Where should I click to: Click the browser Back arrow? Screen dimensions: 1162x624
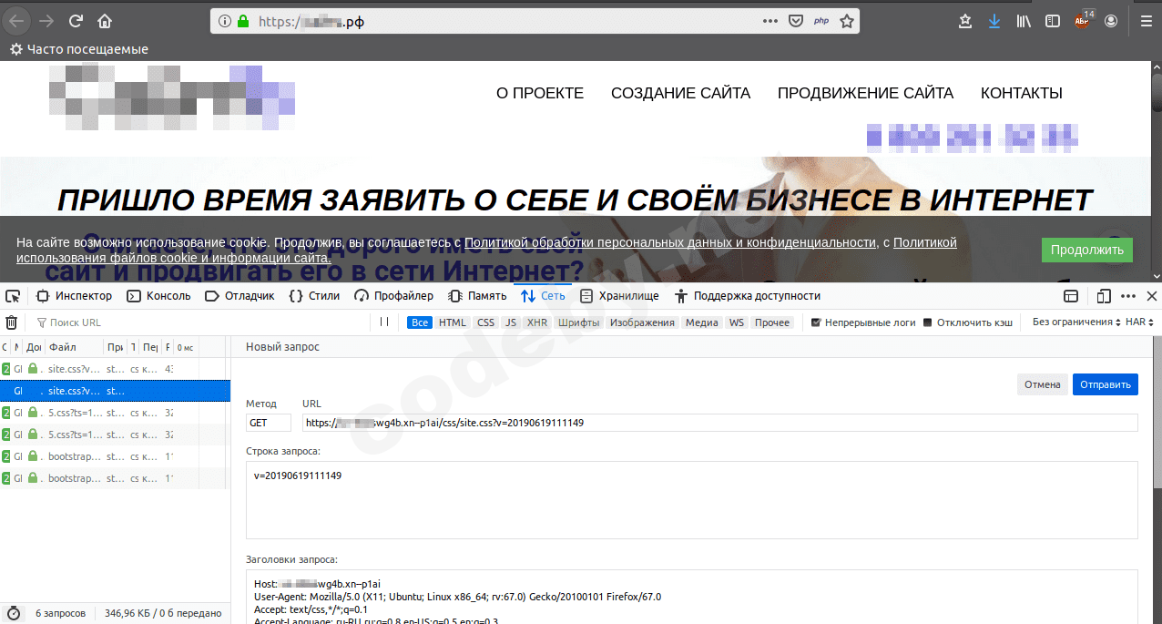pyautogui.click(x=18, y=21)
